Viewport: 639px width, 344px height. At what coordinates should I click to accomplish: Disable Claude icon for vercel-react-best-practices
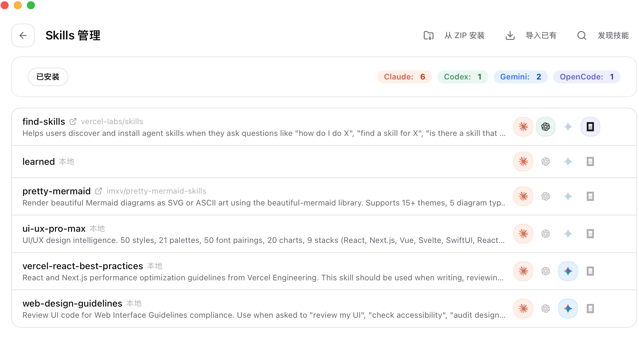click(x=523, y=271)
